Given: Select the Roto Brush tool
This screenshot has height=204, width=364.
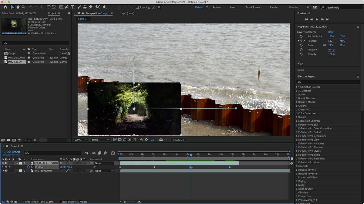Looking at the screenshot, I should [x=98, y=7].
